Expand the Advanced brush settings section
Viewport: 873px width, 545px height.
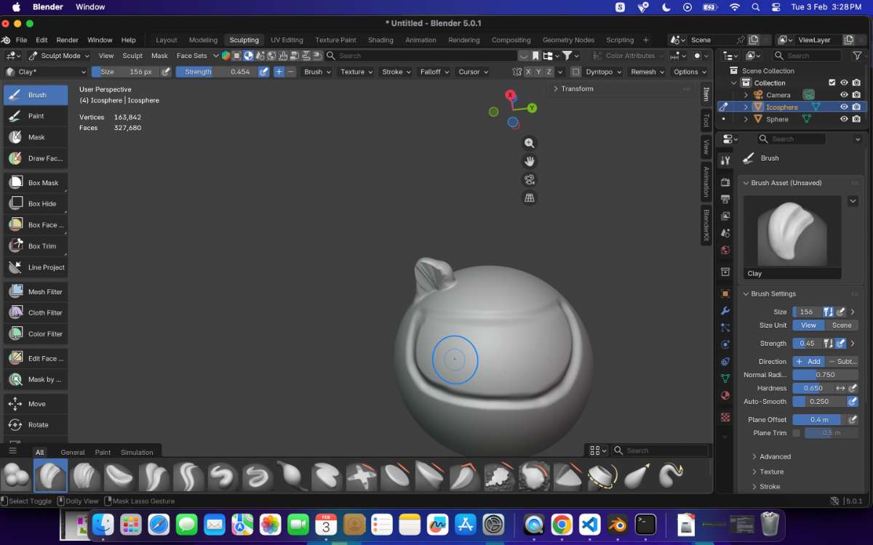[x=775, y=456]
